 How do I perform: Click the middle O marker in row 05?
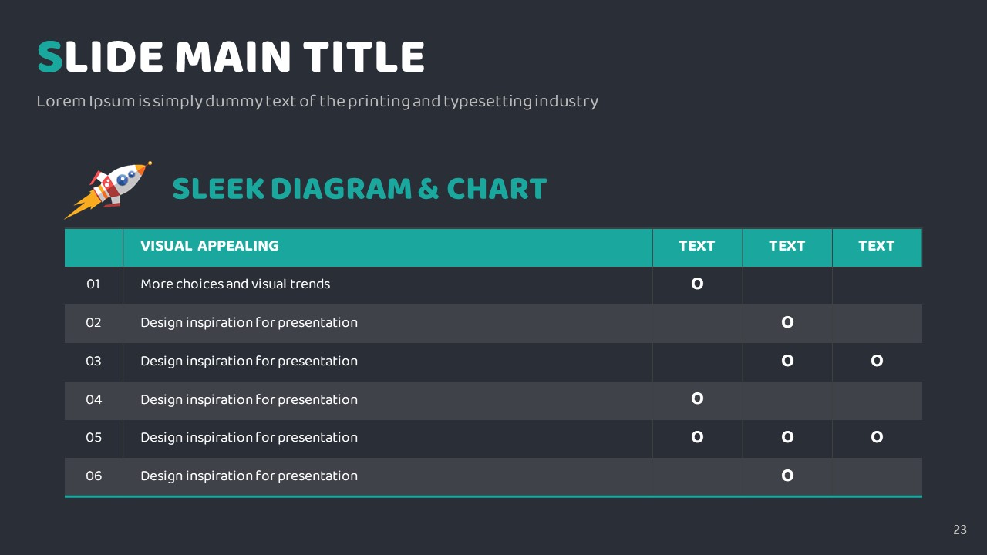tap(787, 437)
